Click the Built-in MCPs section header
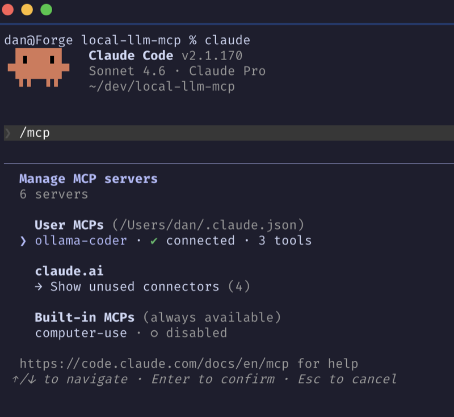Screen dimensions: 454x417 (x=85, y=318)
